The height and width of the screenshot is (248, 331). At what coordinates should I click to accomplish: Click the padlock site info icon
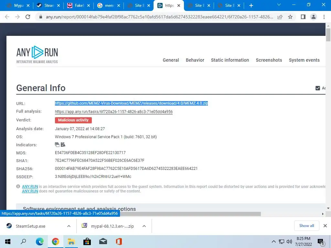coord(41,17)
